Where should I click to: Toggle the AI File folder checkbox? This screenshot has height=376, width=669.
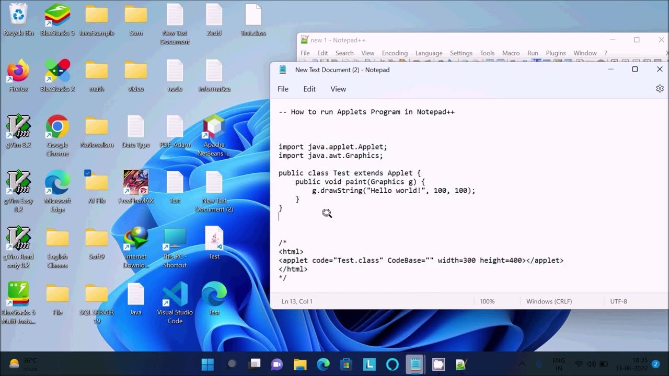pyautogui.click(x=88, y=173)
